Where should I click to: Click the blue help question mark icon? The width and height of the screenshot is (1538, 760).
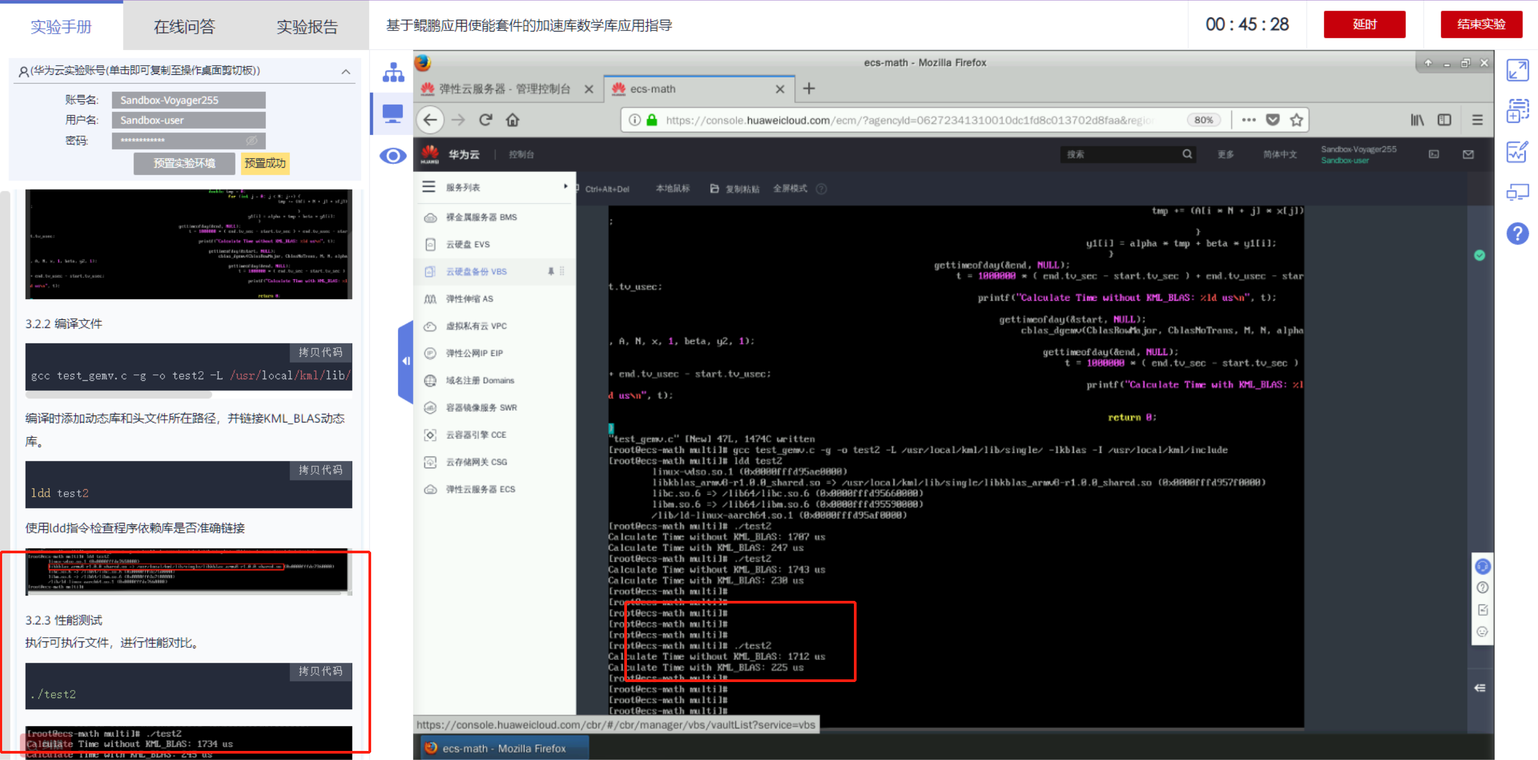pyautogui.click(x=1517, y=233)
